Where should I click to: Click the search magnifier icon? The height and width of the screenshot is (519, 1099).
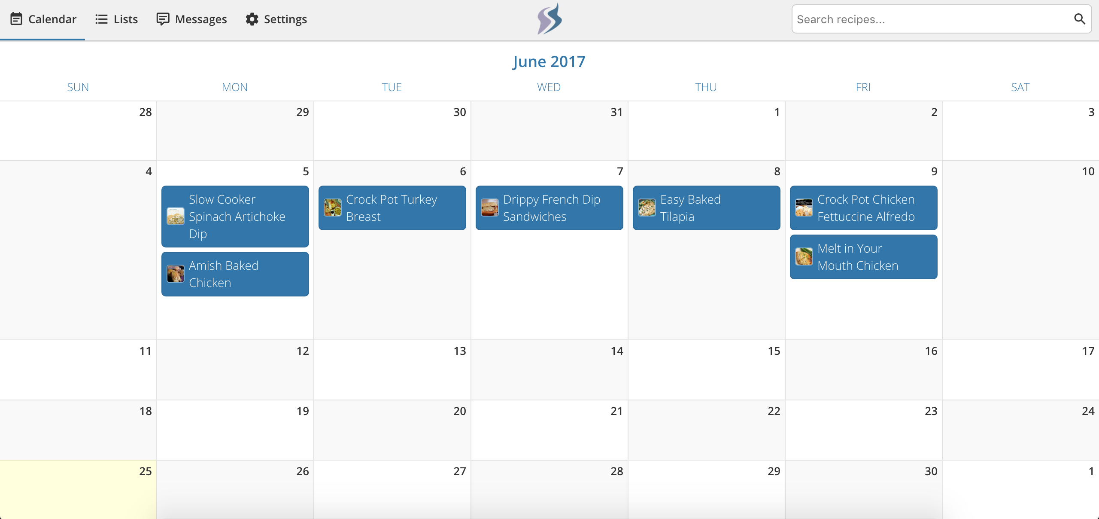[x=1081, y=19]
